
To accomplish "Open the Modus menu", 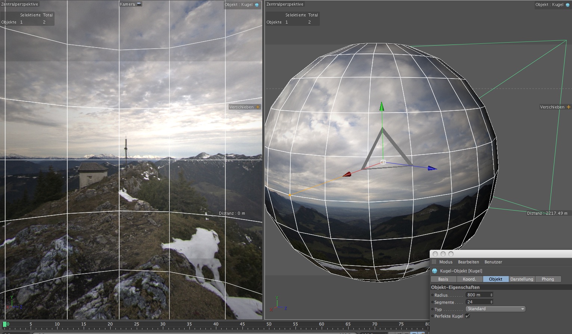I will (446, 262).
